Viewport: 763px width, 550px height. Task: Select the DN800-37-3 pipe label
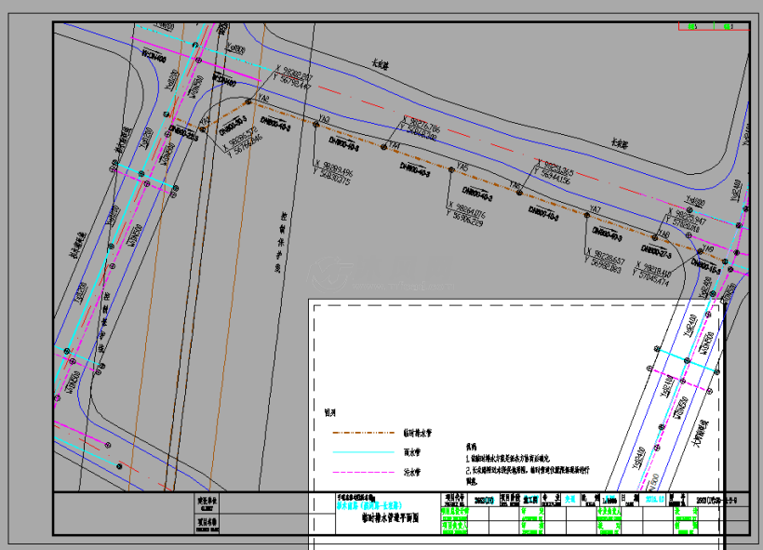click(656, 252)
